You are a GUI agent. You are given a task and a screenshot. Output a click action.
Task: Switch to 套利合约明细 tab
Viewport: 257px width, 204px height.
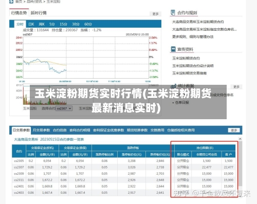point(80,130)
